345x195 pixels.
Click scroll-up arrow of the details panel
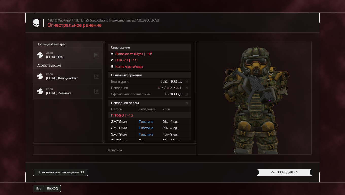coord(195,42)
